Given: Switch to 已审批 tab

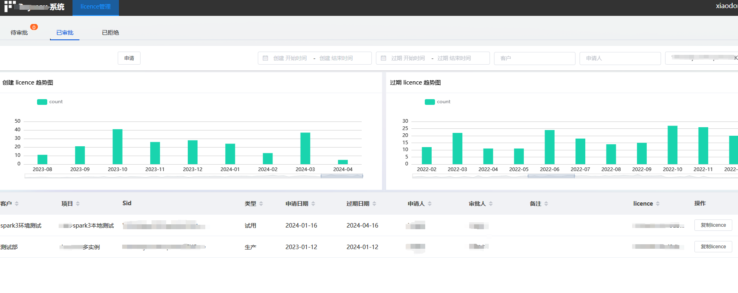Looking at the screenshot, I should pos(65,33).
